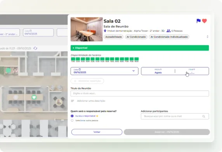
Task: Open the Data 09/10/2025 dropdown chevron
Action: 134,71
